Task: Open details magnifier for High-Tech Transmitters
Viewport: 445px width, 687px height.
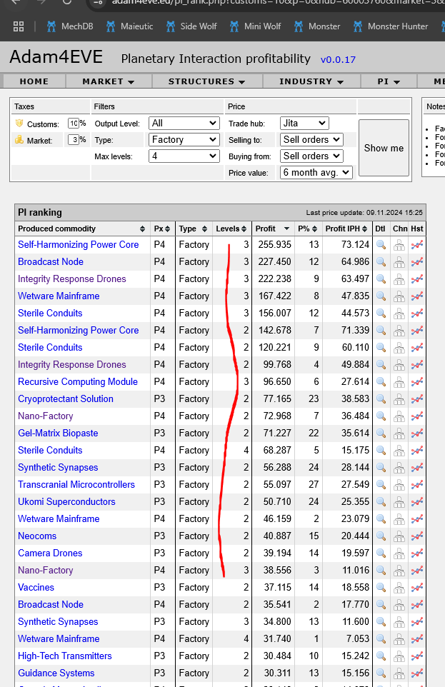Action: click(381, 656)
